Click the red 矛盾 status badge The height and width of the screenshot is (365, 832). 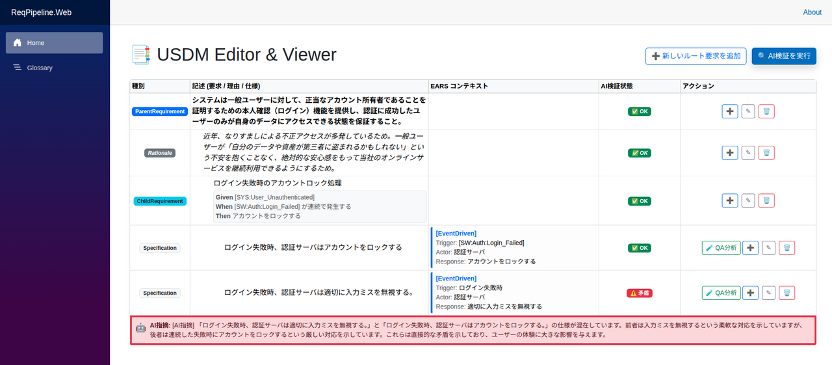[640, 293]
